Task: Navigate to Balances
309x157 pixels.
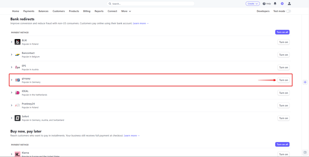Action: pyautogui.click(x=43, y=11)
